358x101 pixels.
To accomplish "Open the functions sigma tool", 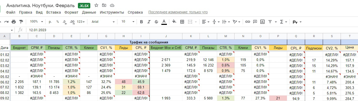I will [281, 22].
